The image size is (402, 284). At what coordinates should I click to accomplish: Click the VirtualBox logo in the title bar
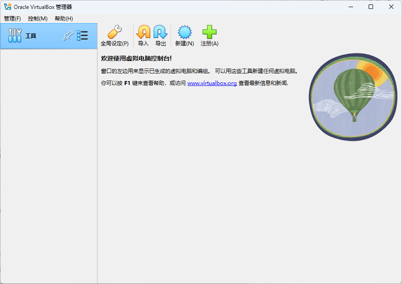(8, 7)
